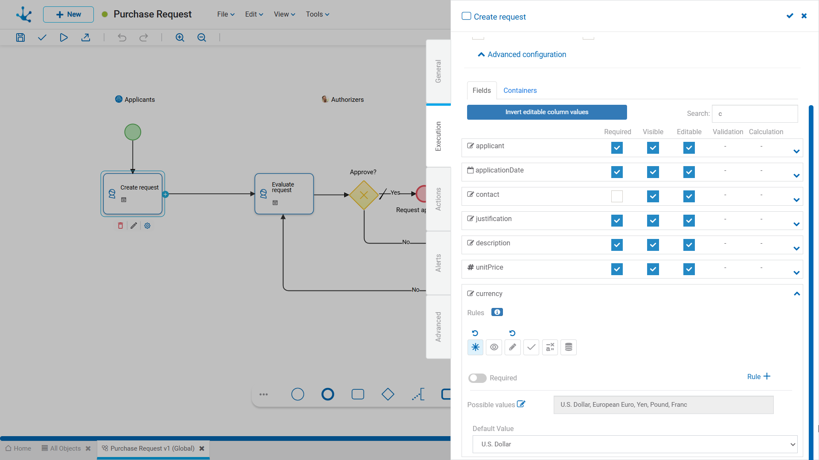Screen dimensions: 819x460
Task: Delete the Create request task
Action: [x=120, y=226]
